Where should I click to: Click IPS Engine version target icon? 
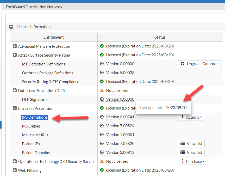(x=102, y=126)
